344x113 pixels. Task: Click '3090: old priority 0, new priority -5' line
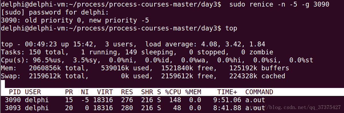point(75,20)
